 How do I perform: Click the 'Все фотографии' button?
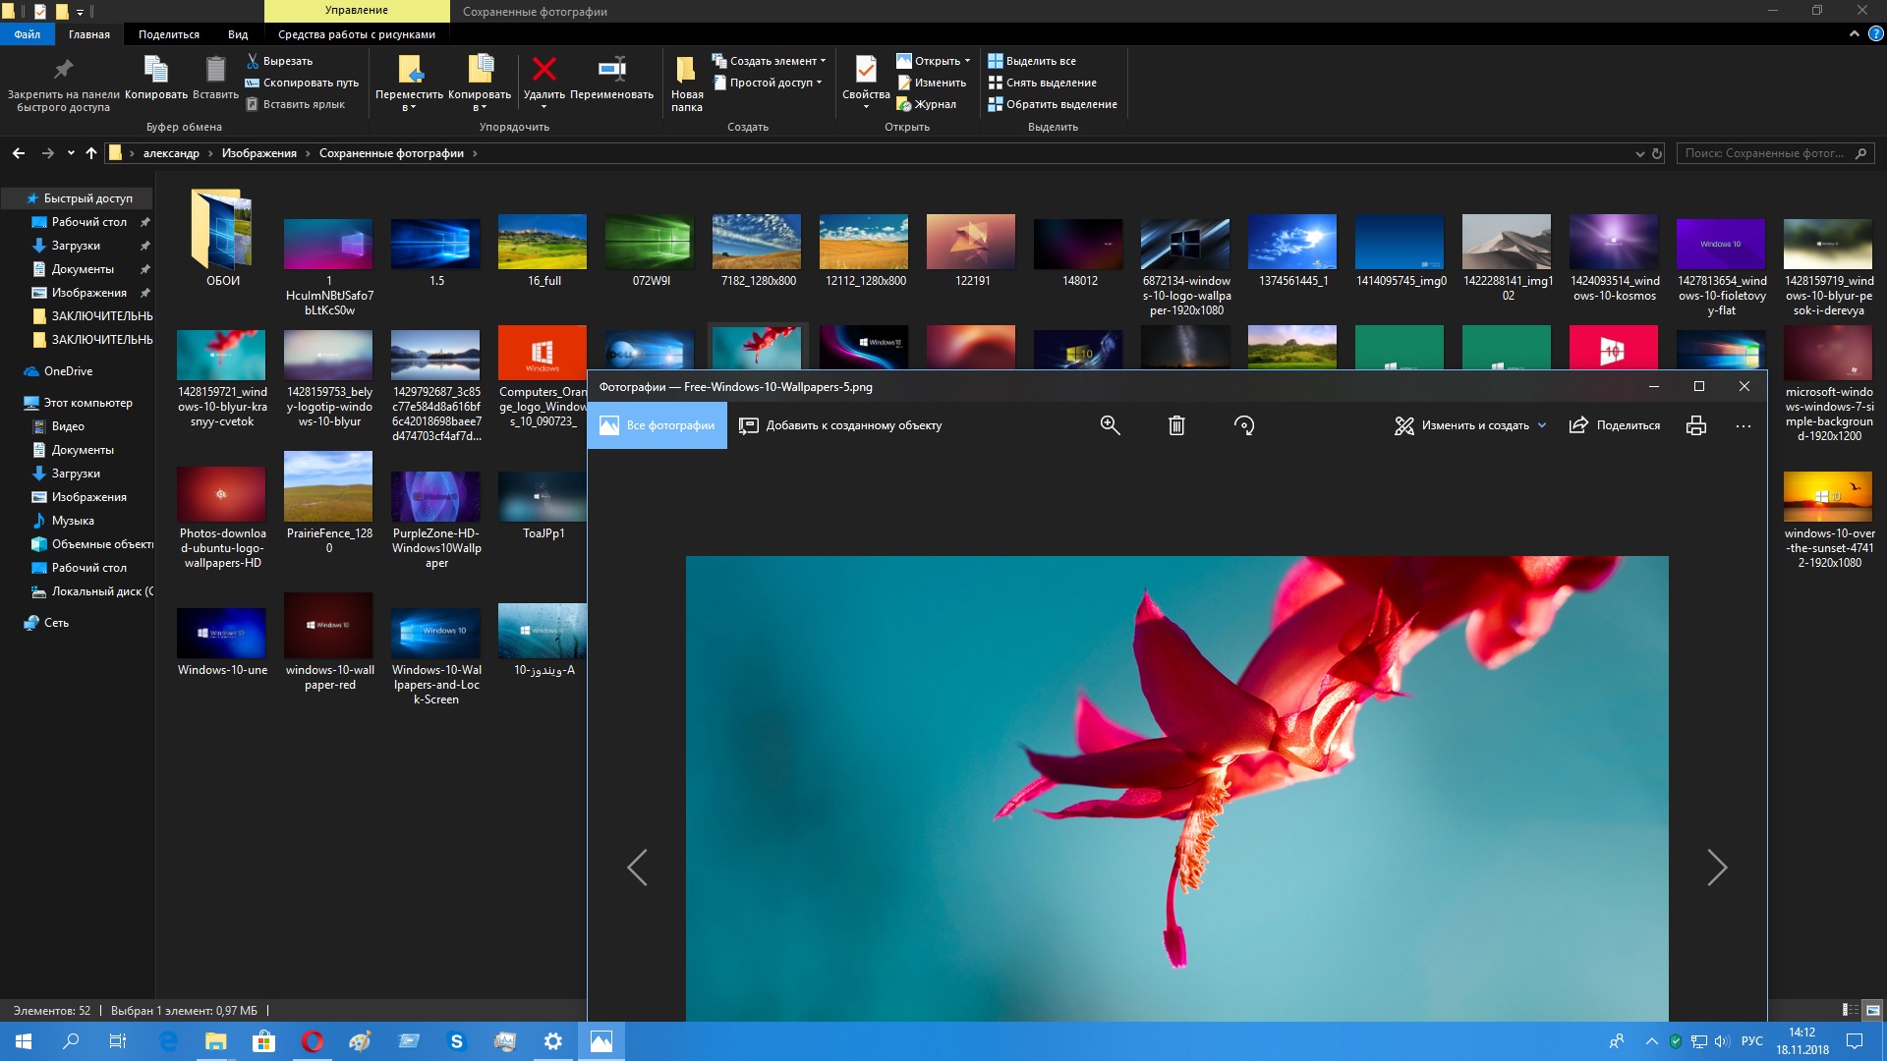[657, 425]
